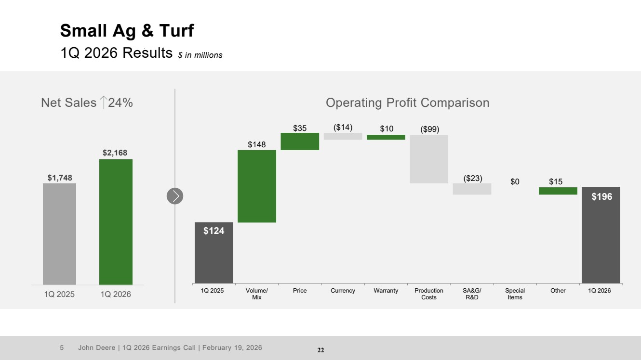Screen dimensions: 641x360
Task: Click the green Volume/Mix waterfall bar
Action: coord(257,186)
